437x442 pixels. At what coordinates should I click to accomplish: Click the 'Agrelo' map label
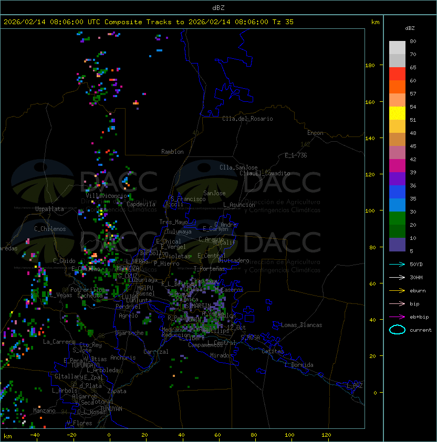click(x=128, y=315)
